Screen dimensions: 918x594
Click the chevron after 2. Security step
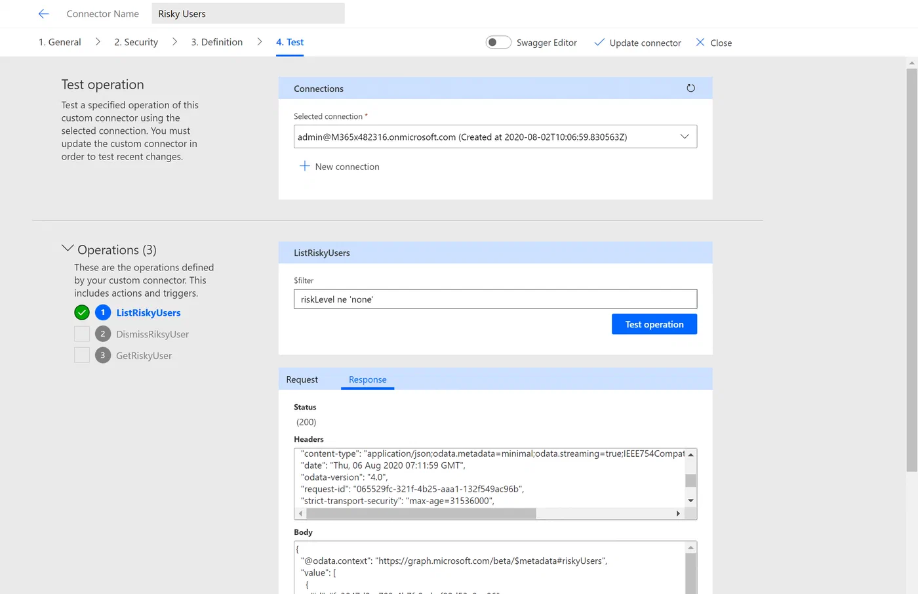click(x=174, y=41)
